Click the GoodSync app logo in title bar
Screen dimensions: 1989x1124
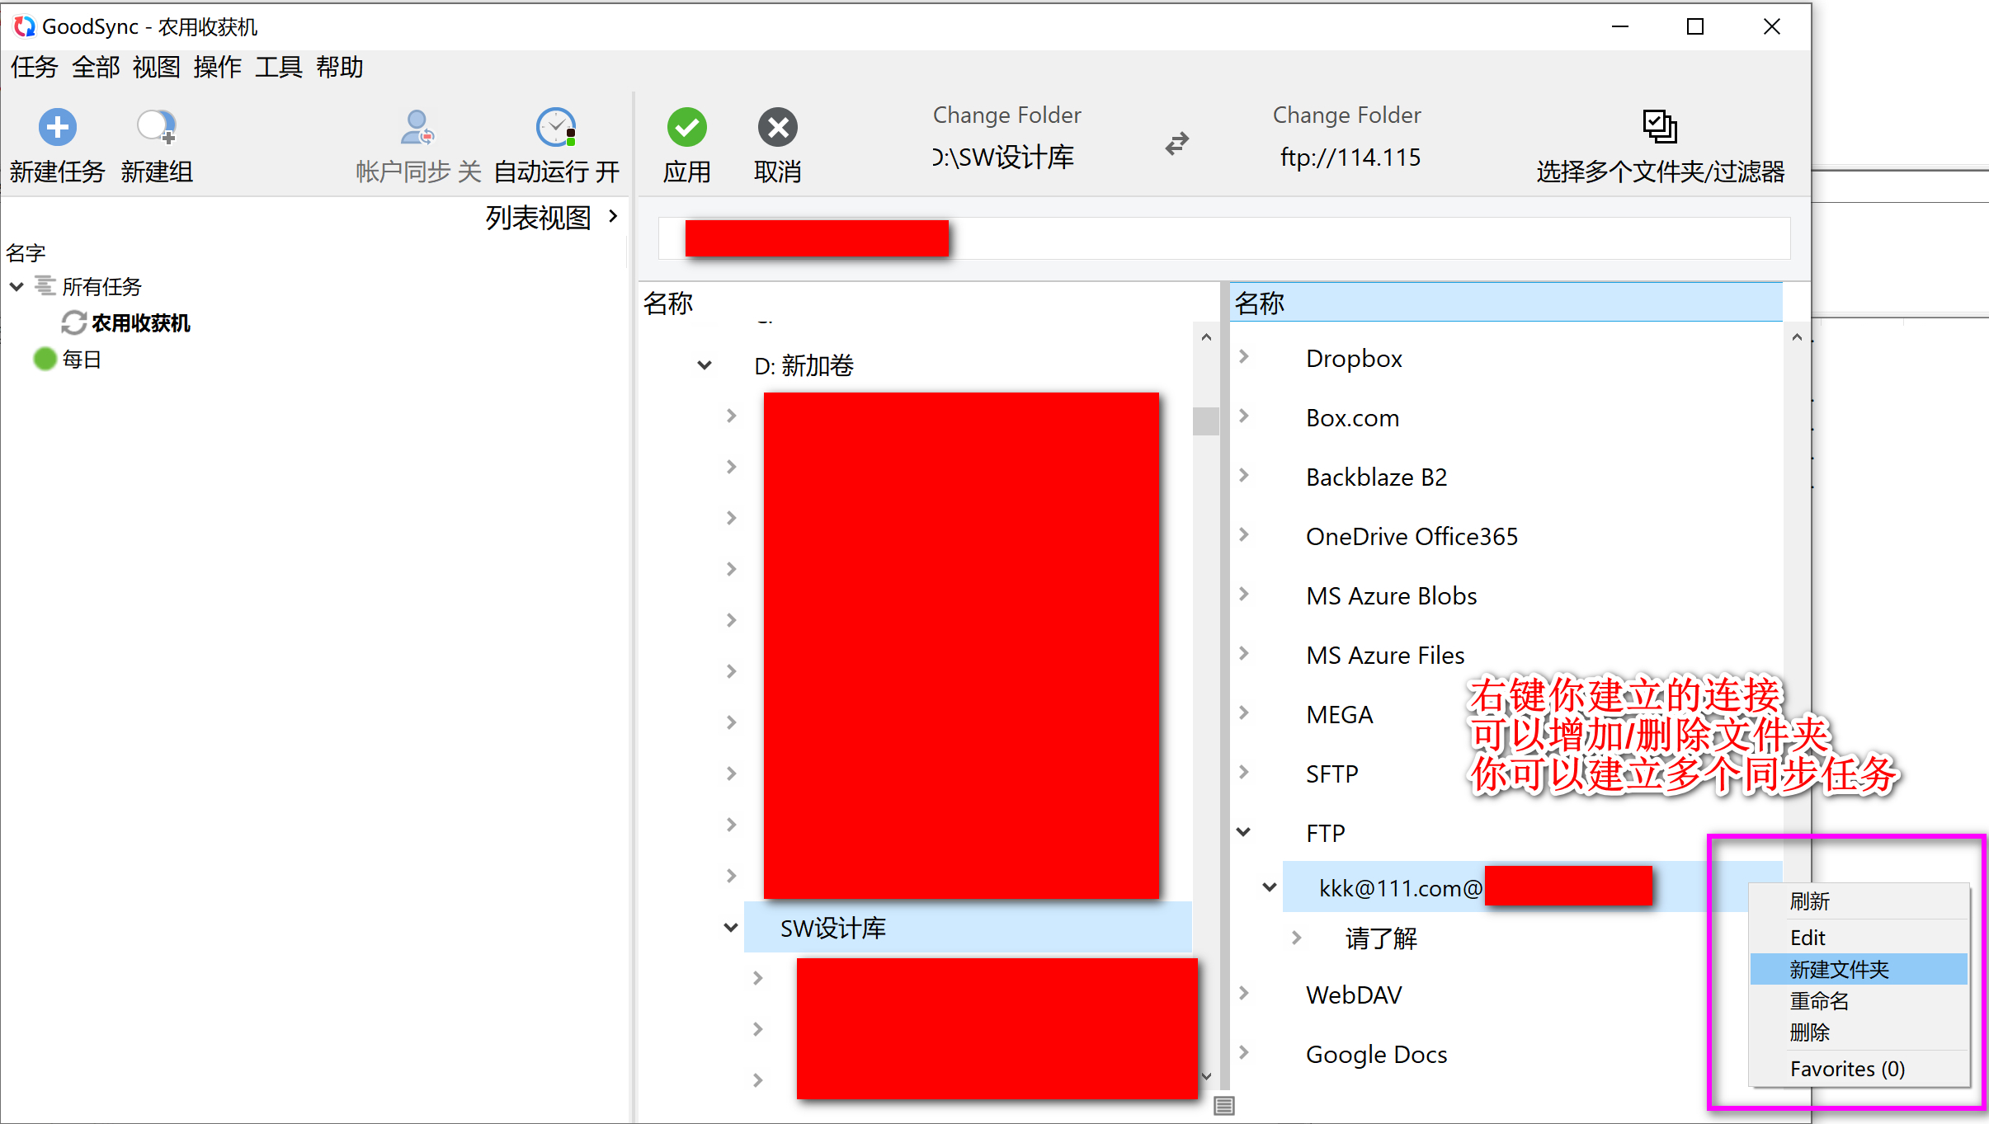click(x=24, y=26)
